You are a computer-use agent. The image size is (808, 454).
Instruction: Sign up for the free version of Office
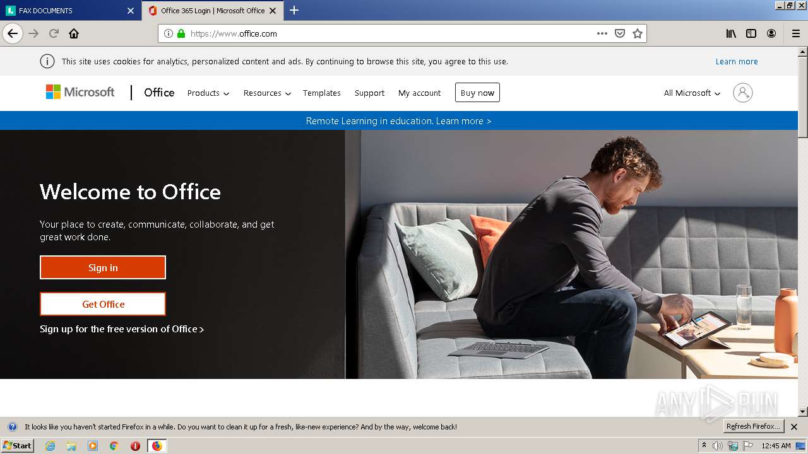(x=122, y=329)
